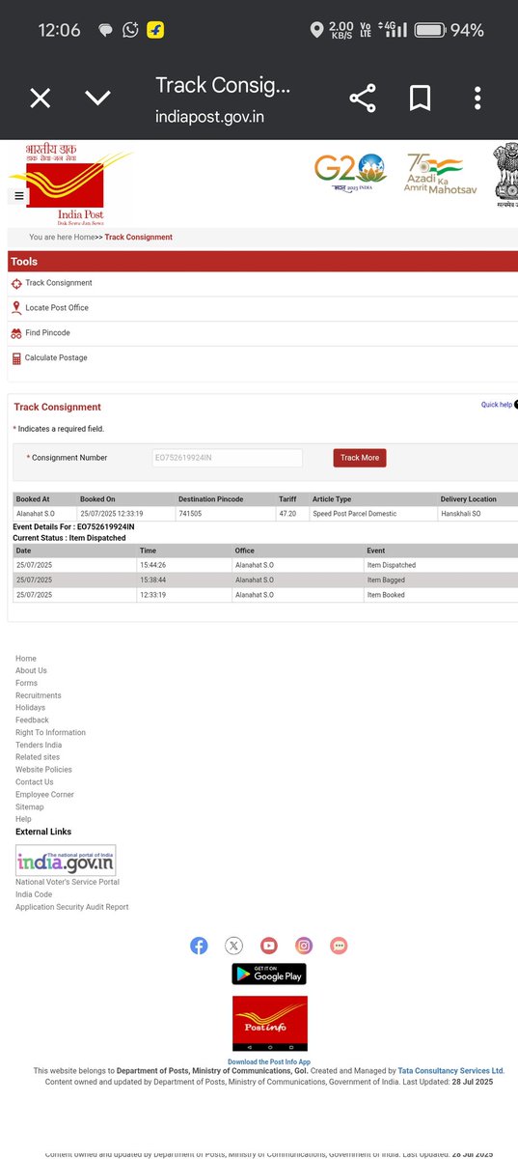Screen dimensions: 518x1159
Task: Open India Post Facebook page icon
Action: pyautogui.click(x=199, y=946)
